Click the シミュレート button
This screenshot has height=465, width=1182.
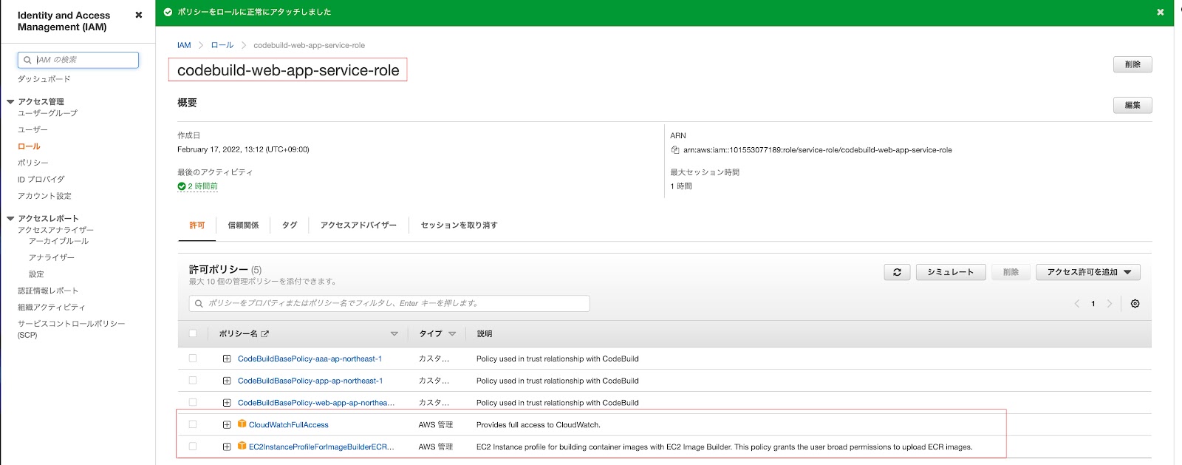[x=951, y=272]
